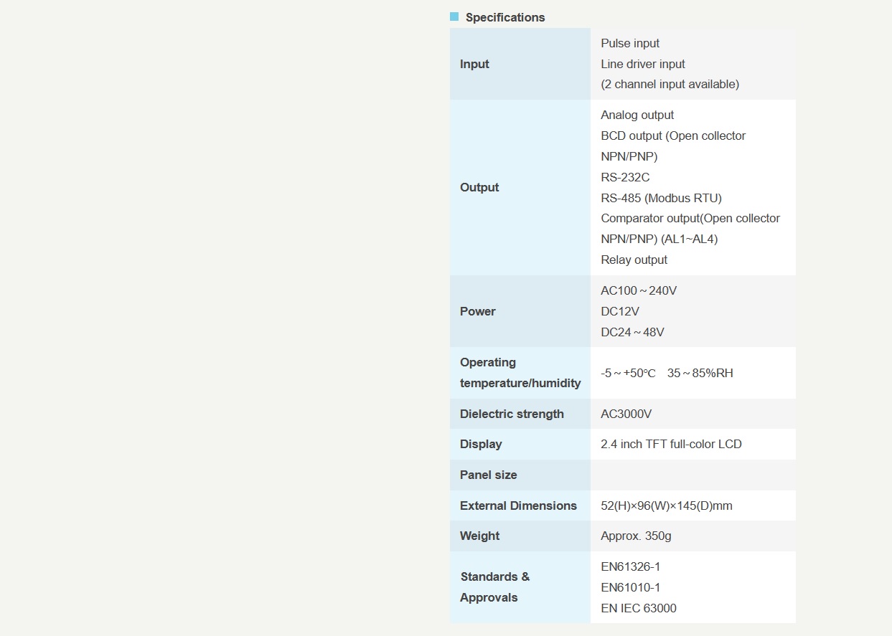
Task: Click the Line driver input entry
Action: [643, 64]
